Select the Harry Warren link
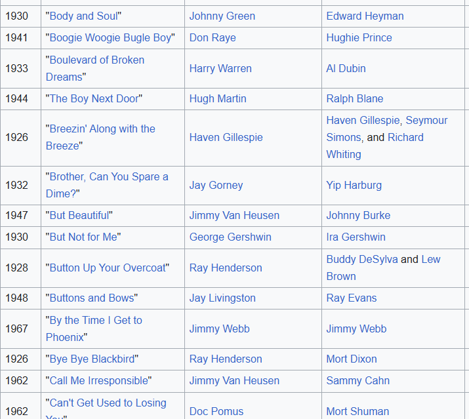 click(x=220, y=68)
